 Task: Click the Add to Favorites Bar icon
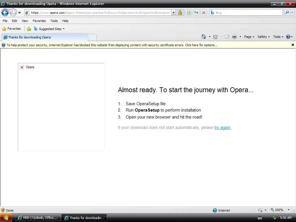tap(29, 29)
